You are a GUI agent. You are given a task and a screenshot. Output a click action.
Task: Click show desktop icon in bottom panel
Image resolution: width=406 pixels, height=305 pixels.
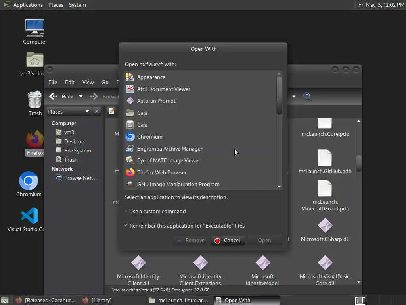[360, 300]
